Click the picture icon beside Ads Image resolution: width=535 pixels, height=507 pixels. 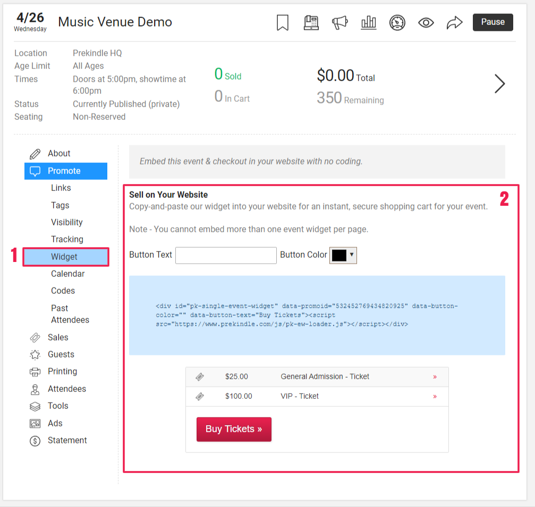click(x=35, y=424)
